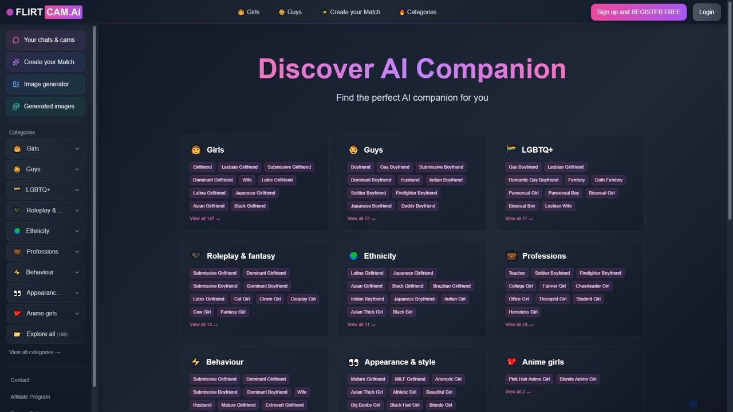Select the Lesbian Girlfriend tag in Girls card
Viewport: 733px width, 412px height.
(x=239, y=167)
